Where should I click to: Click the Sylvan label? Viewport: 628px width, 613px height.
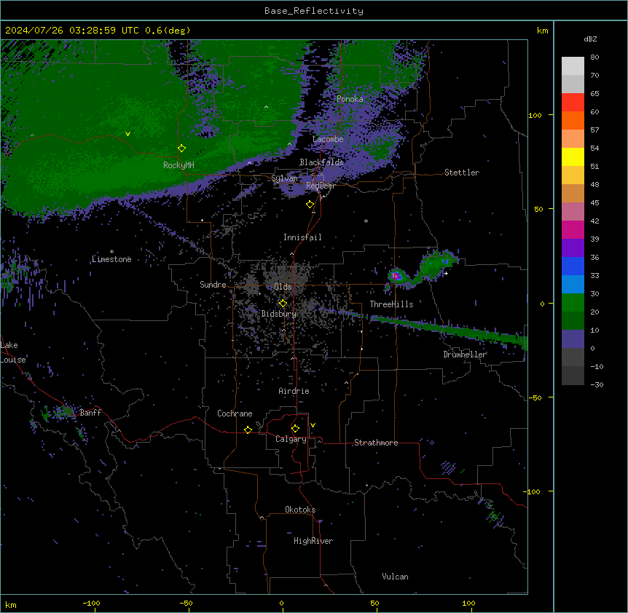(x=284, y=178)
